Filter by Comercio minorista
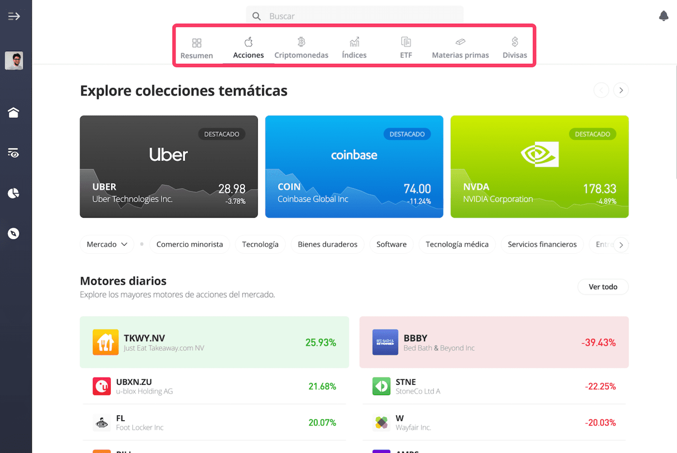 (x=190, y=244)
